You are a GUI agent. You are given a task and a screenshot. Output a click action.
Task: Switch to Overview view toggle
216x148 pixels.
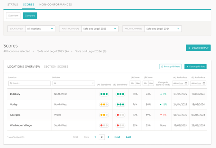pos(13,15)
